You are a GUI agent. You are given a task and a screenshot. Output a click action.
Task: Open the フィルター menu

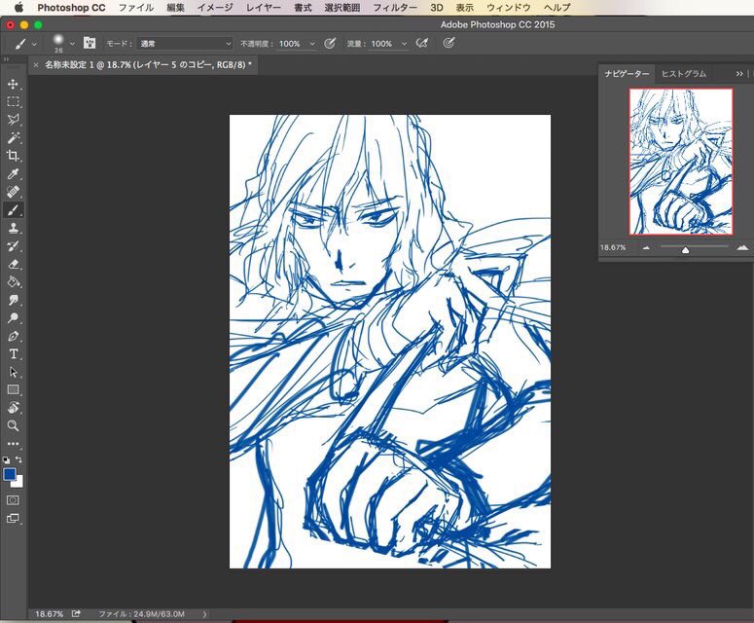point(395,7)
